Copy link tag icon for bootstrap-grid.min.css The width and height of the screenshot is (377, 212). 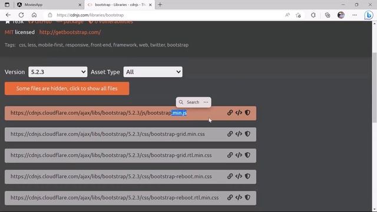[239, 134]
